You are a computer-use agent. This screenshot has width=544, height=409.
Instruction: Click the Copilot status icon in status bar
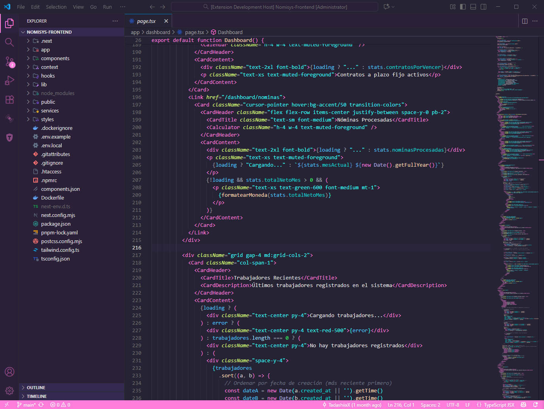pos(523,405)
